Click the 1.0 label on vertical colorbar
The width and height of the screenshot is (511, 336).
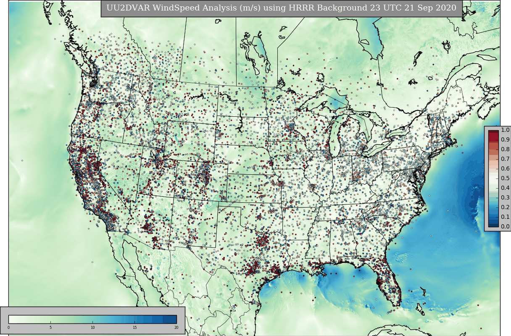(505, 130)
